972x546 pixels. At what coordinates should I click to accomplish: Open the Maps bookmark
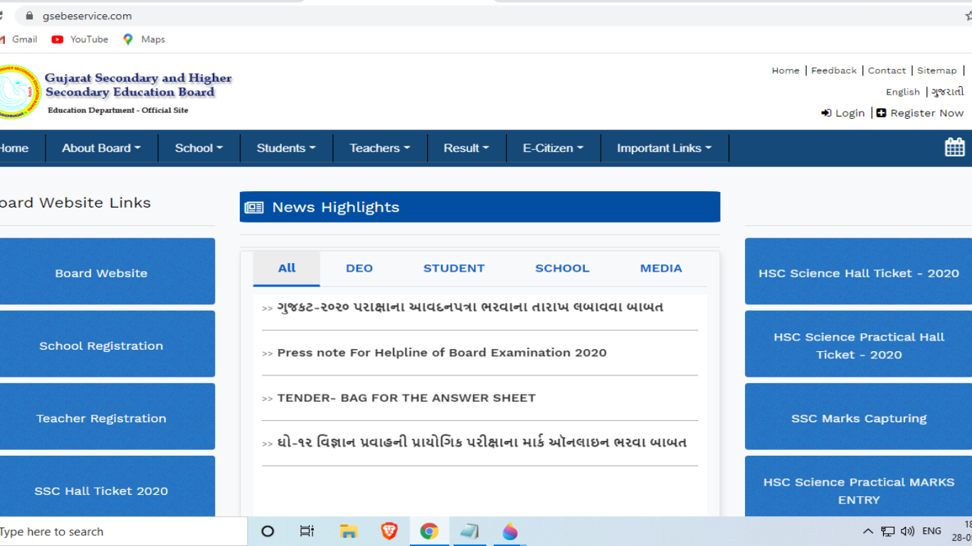[x=144, y=39]
